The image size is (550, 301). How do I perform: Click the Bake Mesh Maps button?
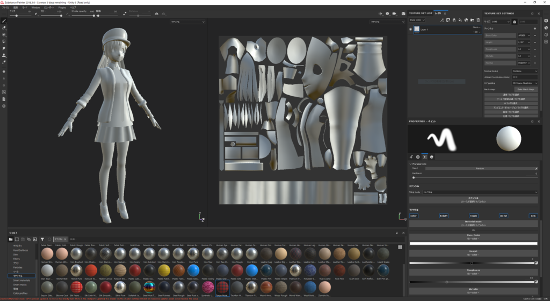(526, 89)
